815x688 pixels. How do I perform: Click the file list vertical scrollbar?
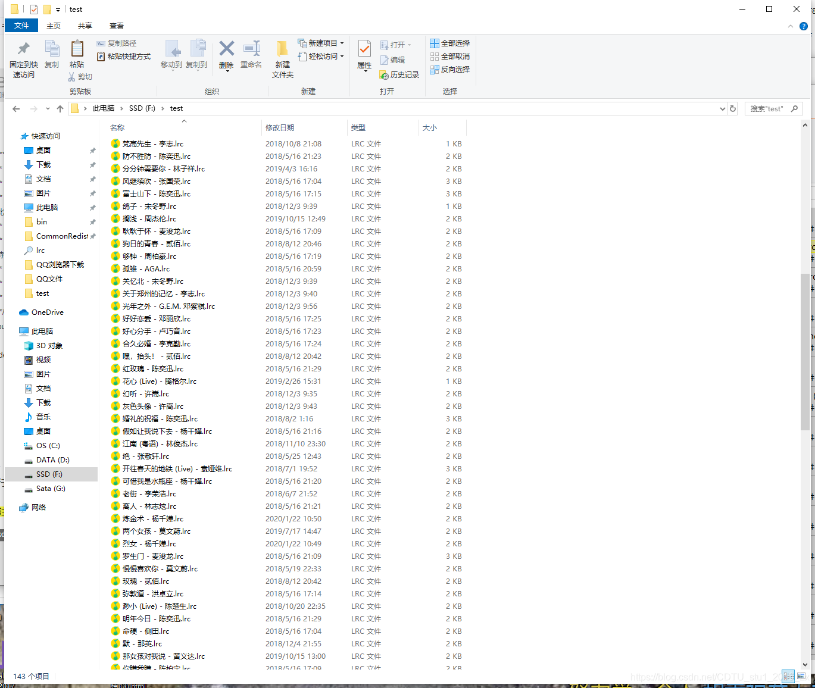805,352
